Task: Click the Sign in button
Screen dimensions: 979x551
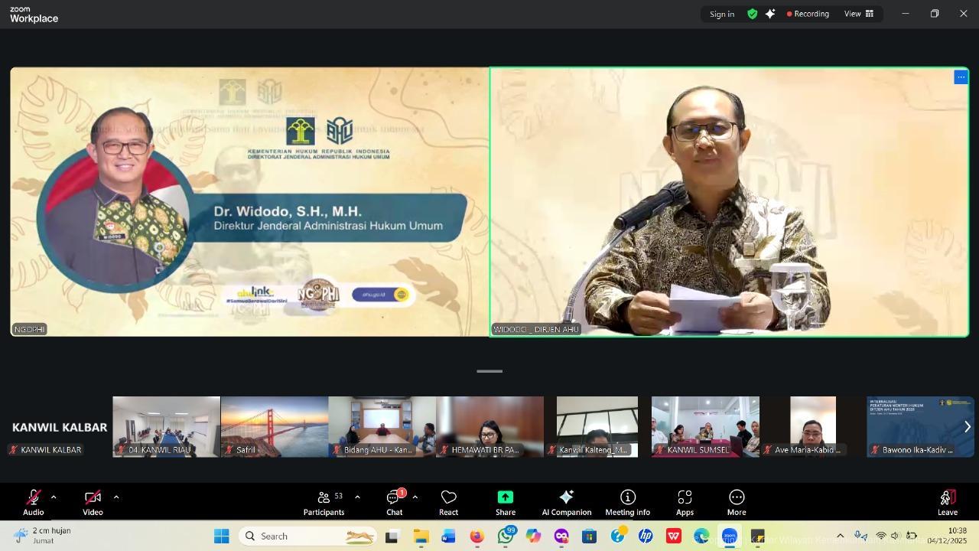Action: click(721, 13)
